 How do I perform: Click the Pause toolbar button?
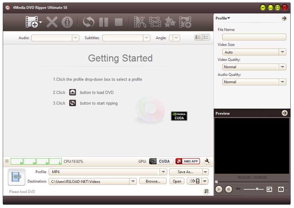pos(104,22)
